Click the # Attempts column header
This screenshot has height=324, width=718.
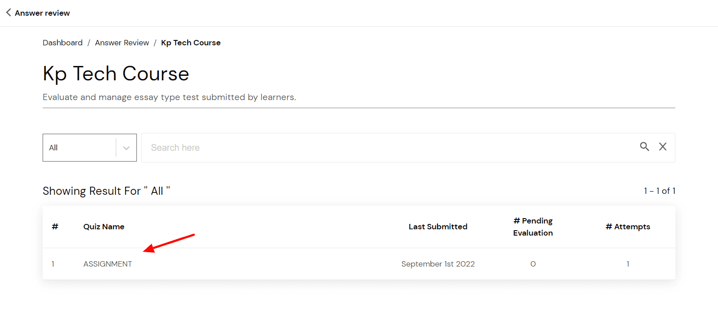pos(628,227)
